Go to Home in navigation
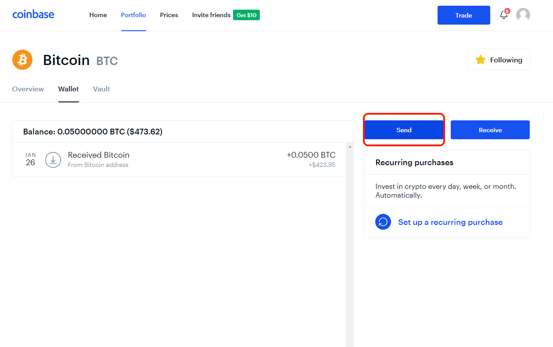 click(x=98, y=15)
